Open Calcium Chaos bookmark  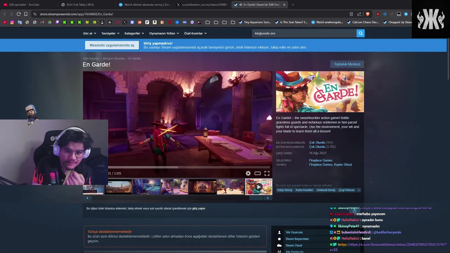tap(363, 22)
